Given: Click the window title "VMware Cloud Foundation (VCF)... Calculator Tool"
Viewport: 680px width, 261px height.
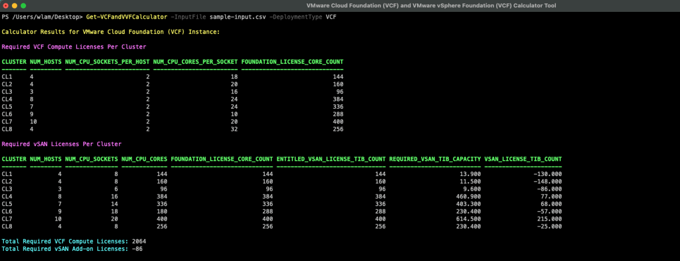Looking at the screenshot, I should [x=432, y=5].
